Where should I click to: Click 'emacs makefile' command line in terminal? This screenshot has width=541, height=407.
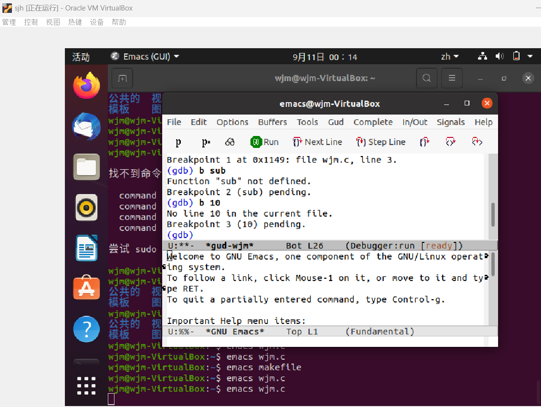264,367
